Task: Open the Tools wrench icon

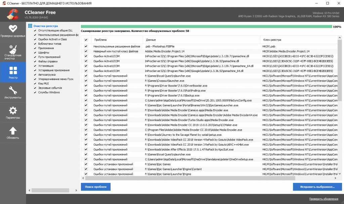Action: coord(13,90)
